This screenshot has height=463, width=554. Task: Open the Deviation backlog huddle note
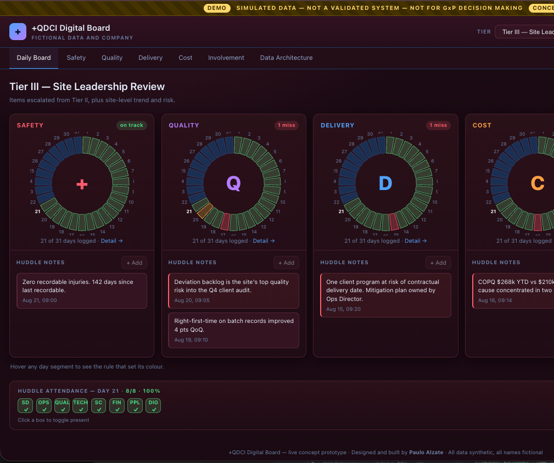point(233,291)
